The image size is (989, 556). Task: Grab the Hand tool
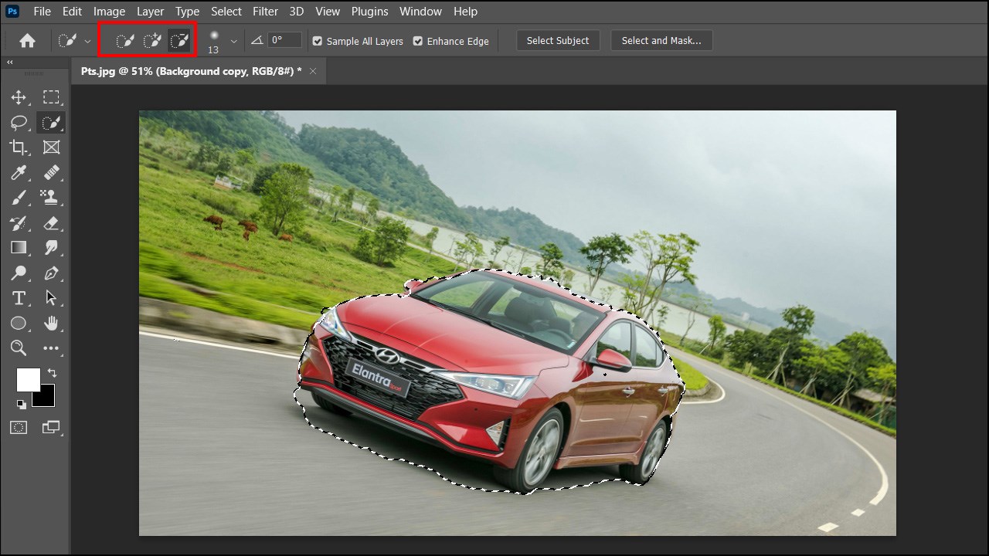click(52, 323)
